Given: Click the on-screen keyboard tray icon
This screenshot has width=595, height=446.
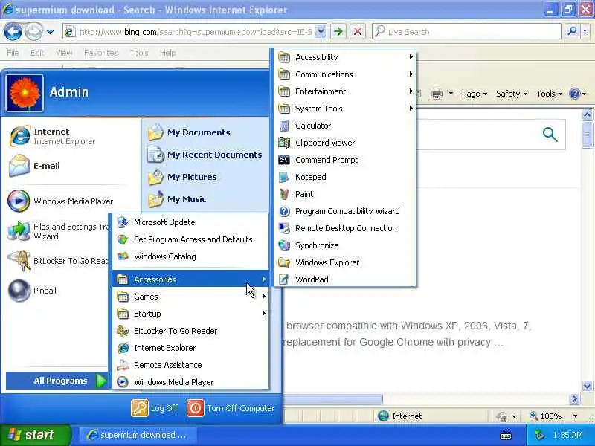Looking at the screenshot, I should tap(506, 436).
